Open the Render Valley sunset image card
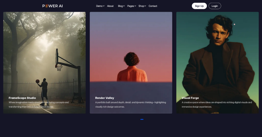262x137 pixels. 131,62
